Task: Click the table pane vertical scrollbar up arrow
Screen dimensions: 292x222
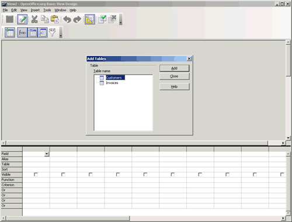Action: tap(288, 42)
